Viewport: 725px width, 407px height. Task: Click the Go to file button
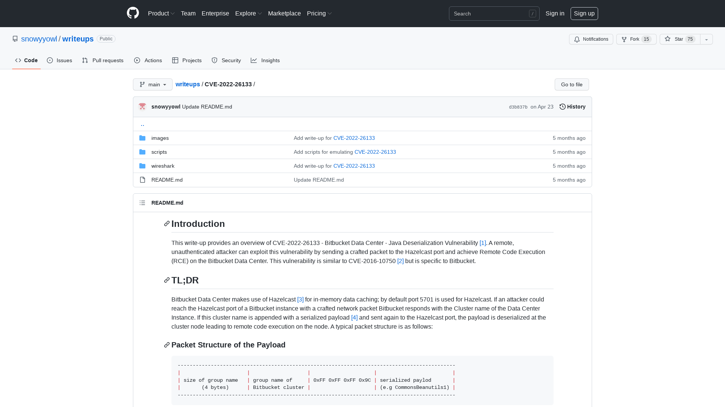coord(572,84)
